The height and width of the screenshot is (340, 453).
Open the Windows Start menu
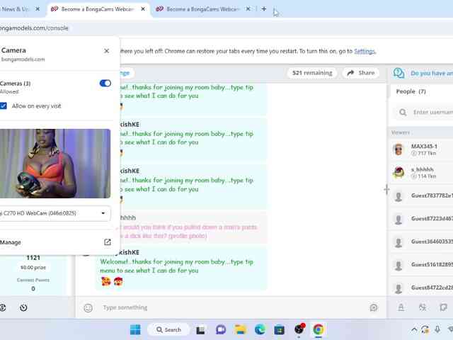pos(135,329)
